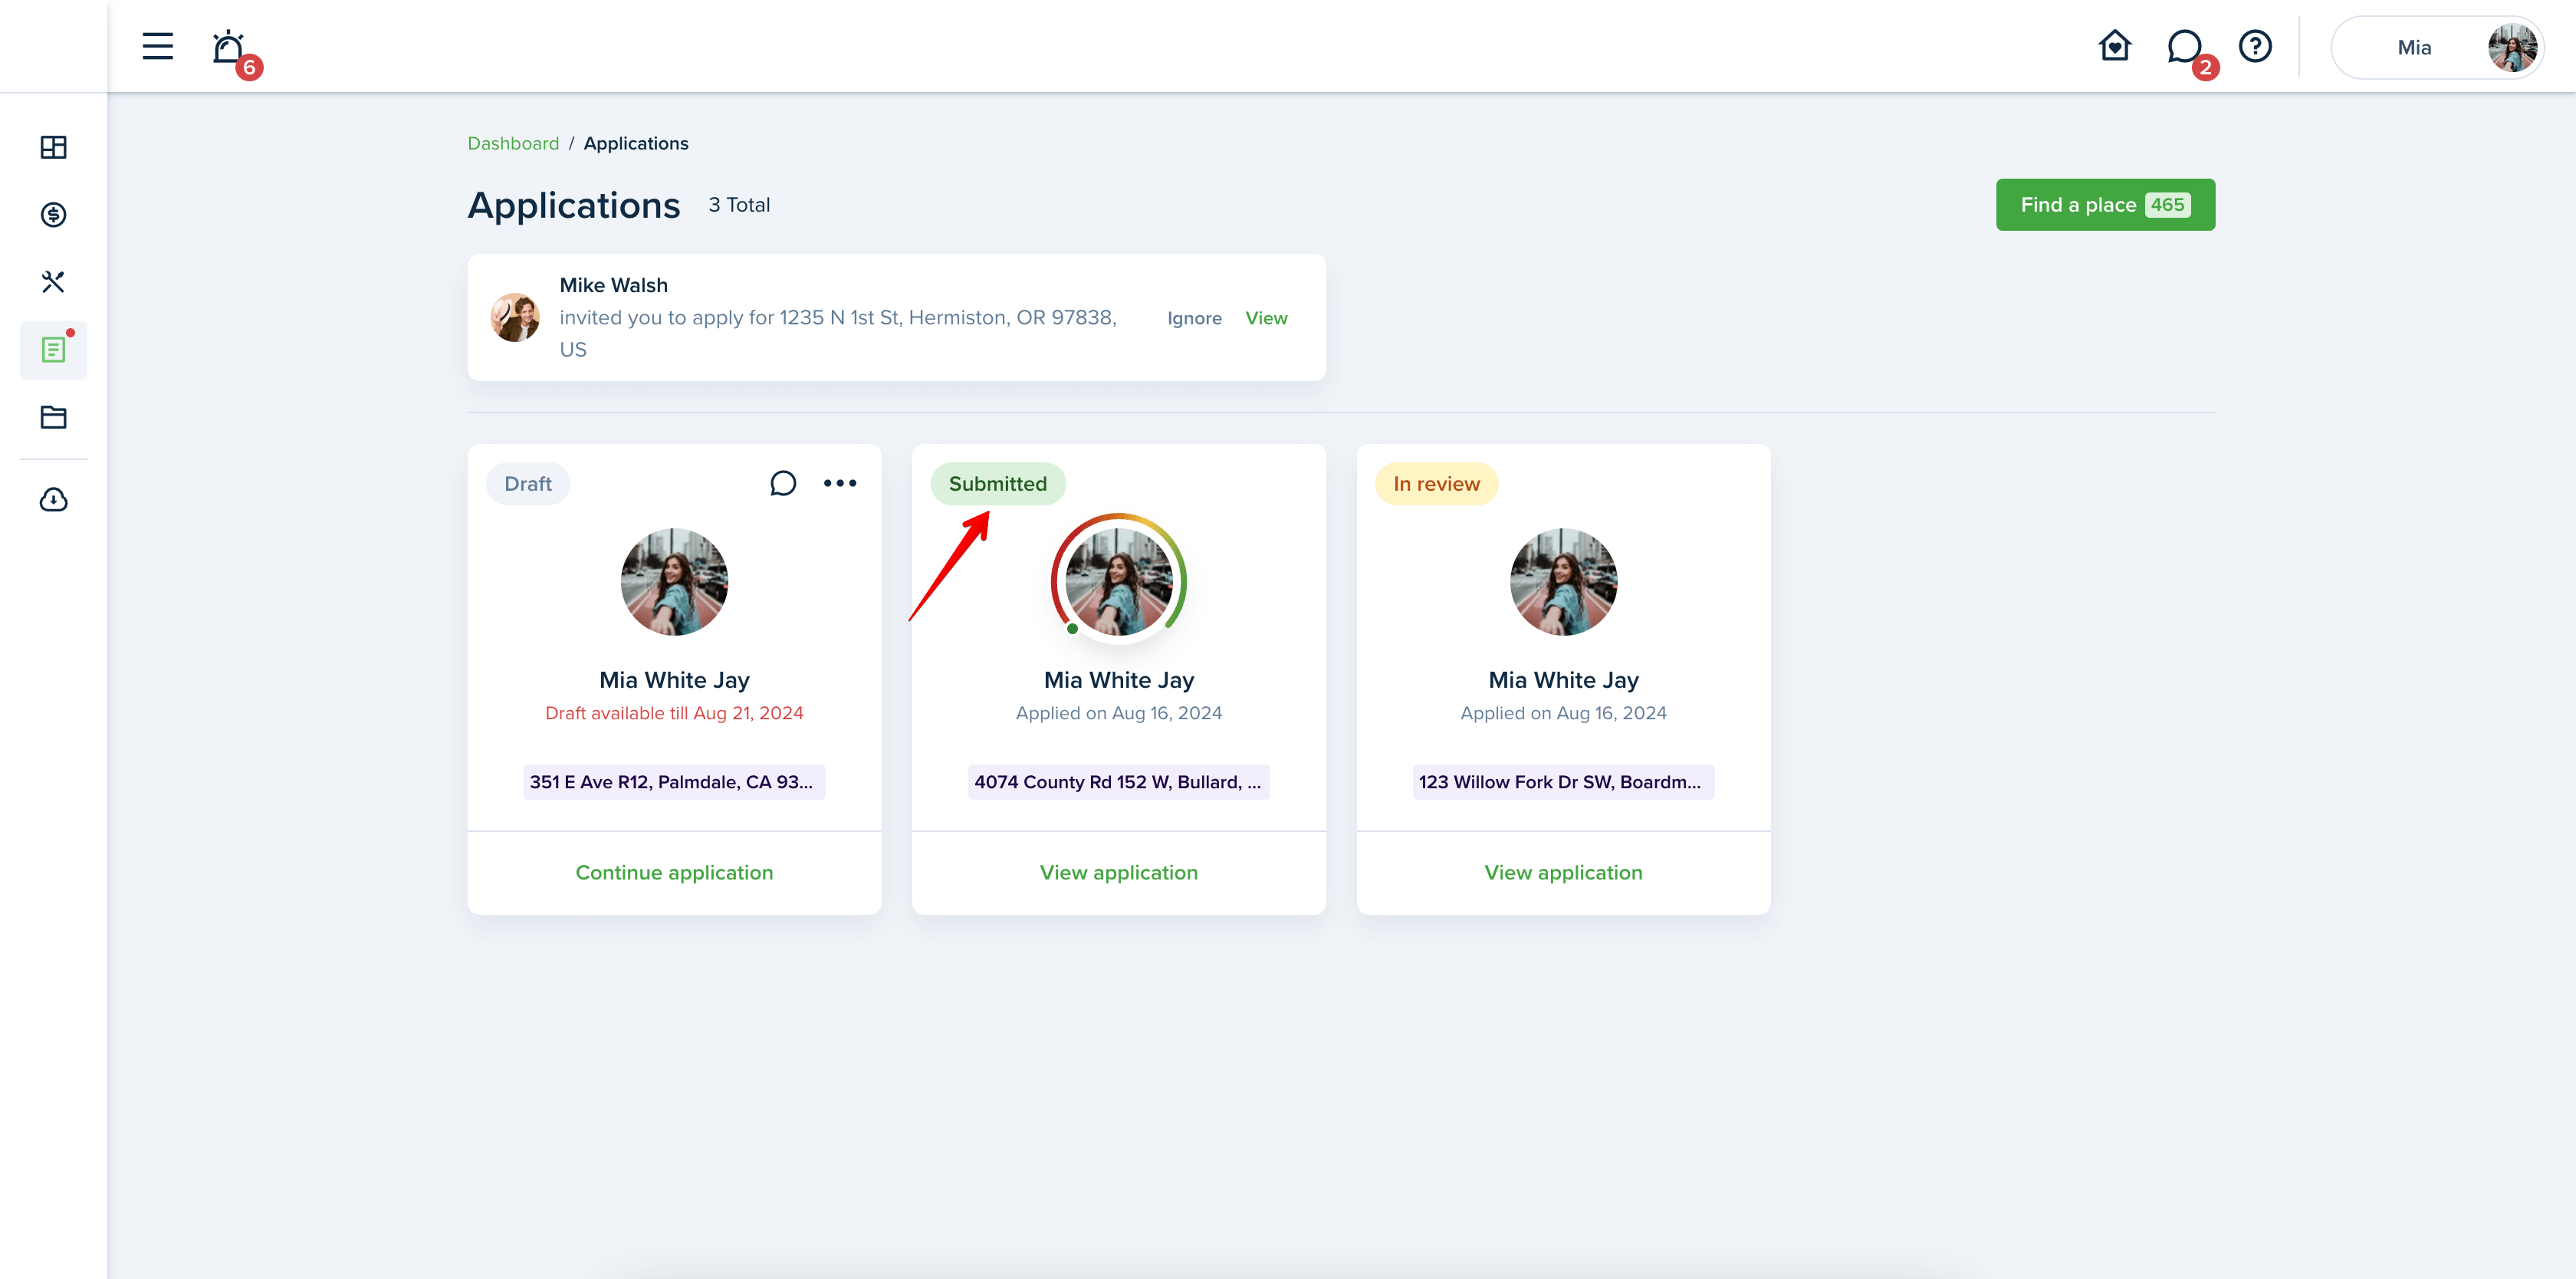Viewport: 2576px width, 1279px height.
Task: Click the Submitted status badge
Action: tap(997, 484)
